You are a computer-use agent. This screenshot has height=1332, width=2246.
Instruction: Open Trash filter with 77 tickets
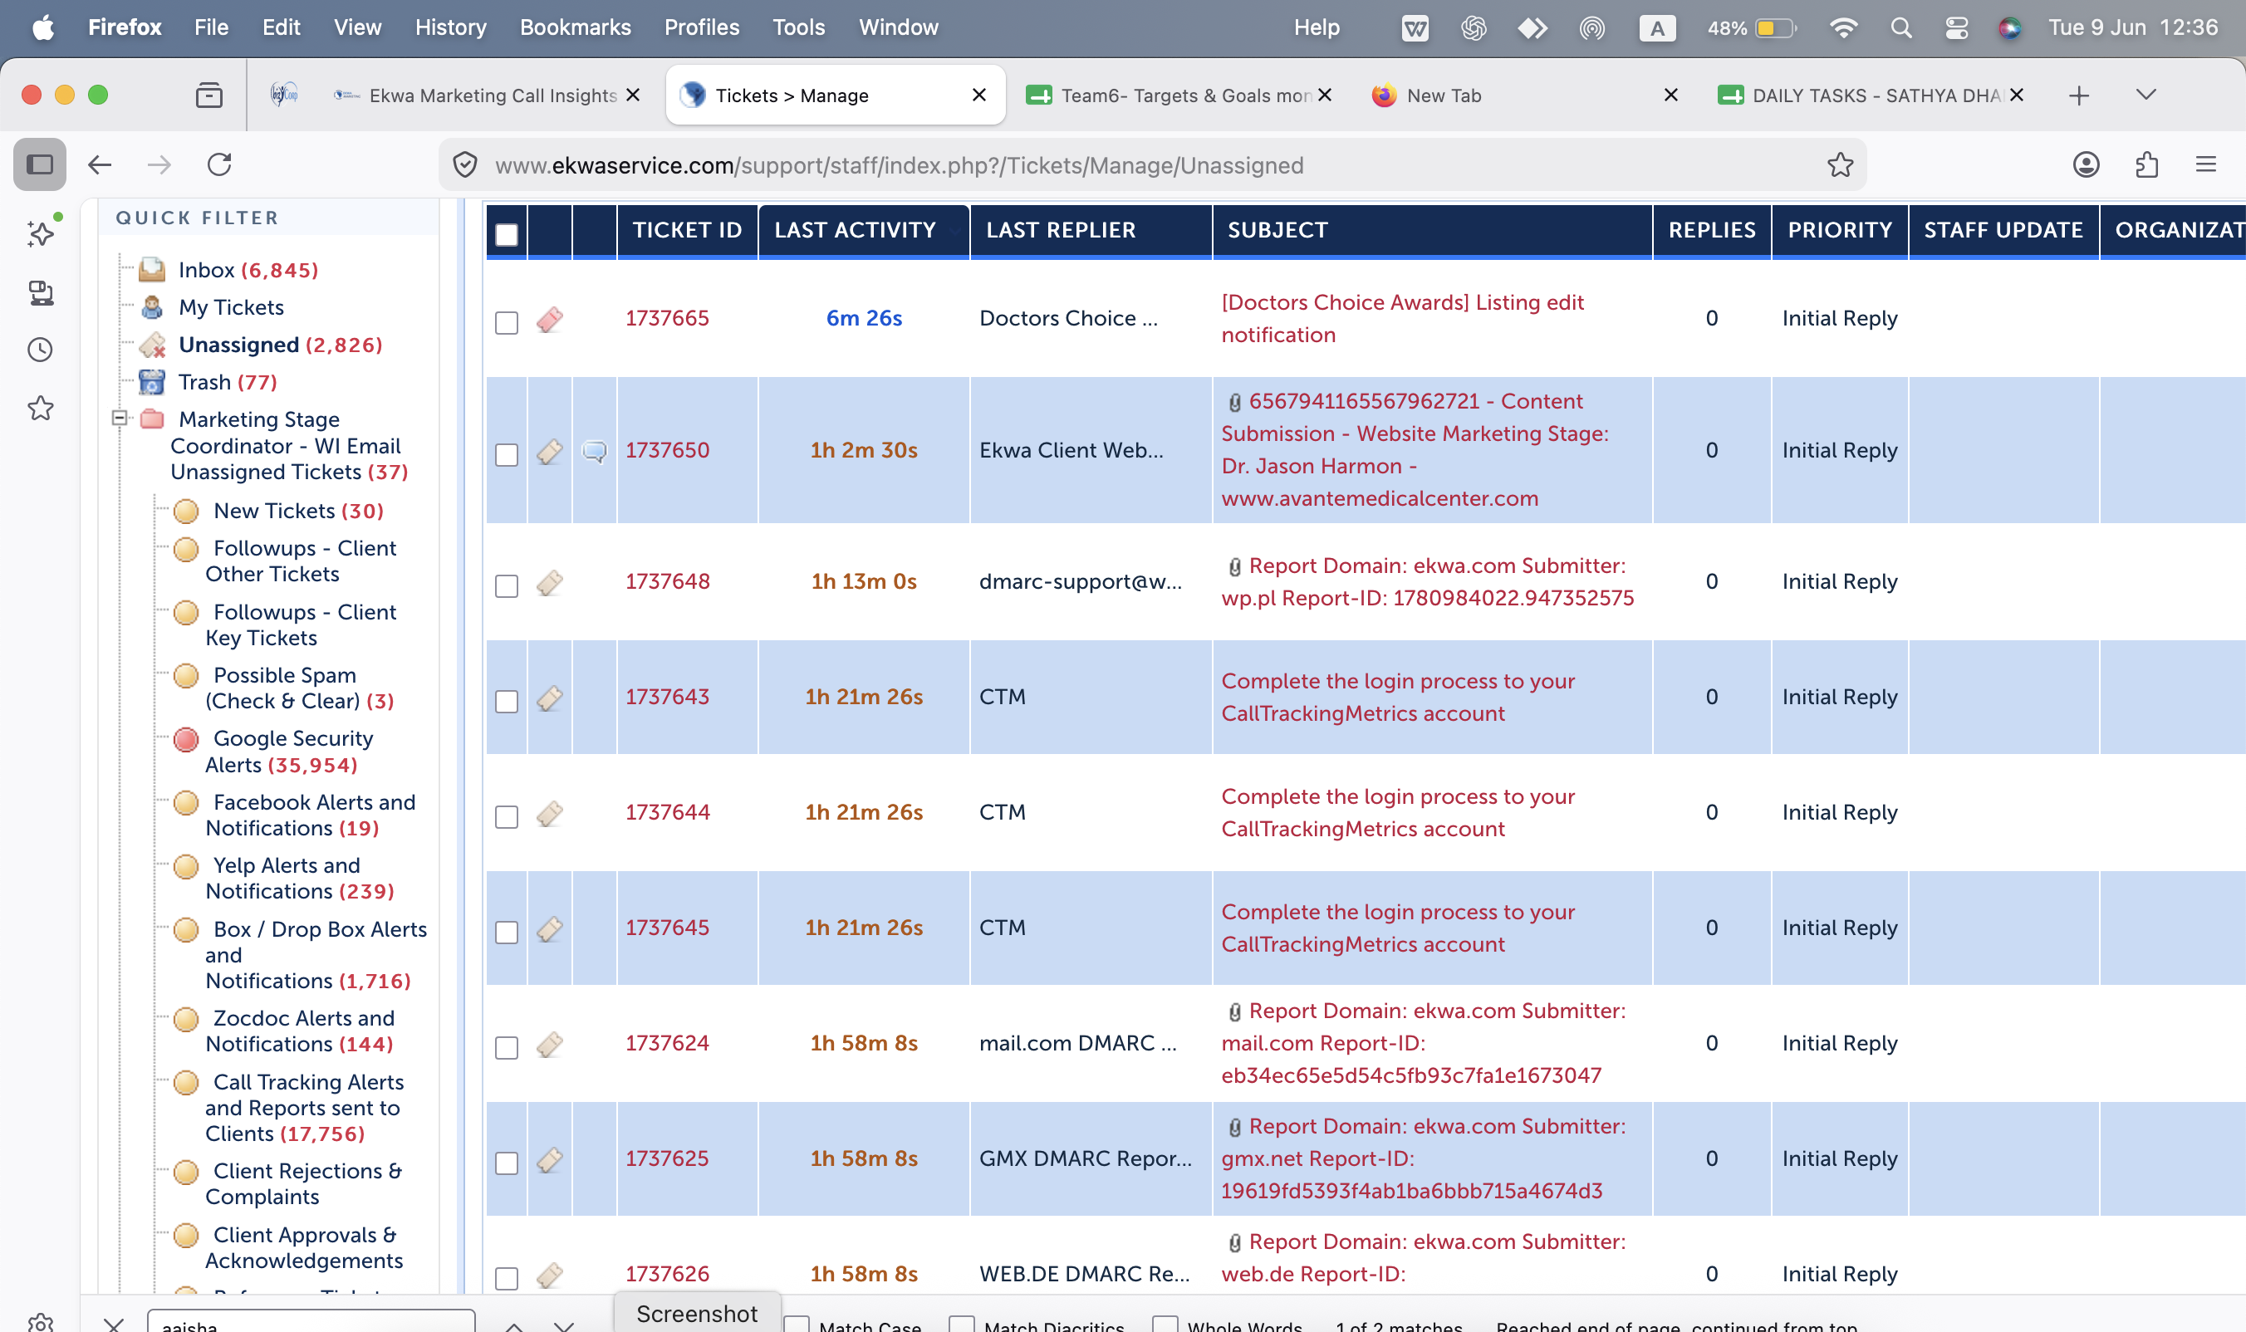pyautogui.click(x=227, y=382)
